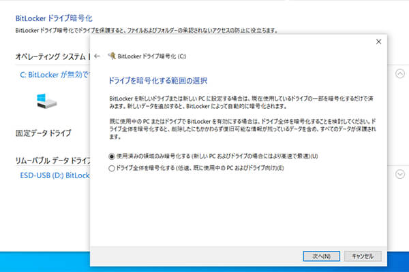The image size is (409, 272).
Task: Click the 次へ(N) button
Action: tap(321, 256)
